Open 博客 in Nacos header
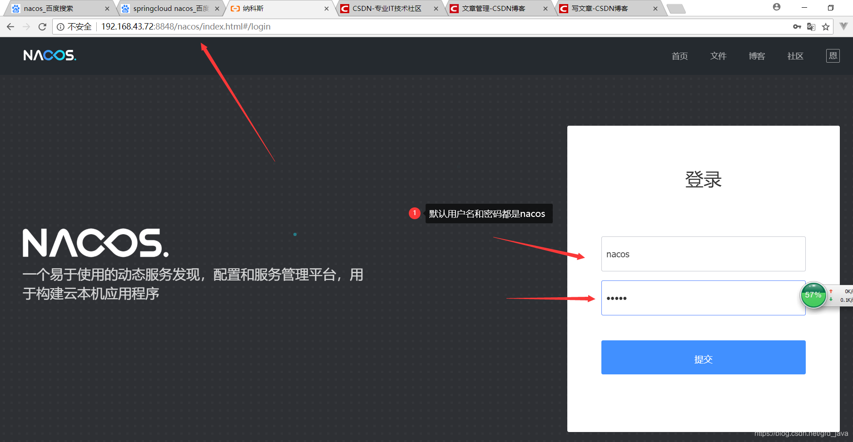The image size is (853, 442). pyautogui.click(x=757, y=56)
